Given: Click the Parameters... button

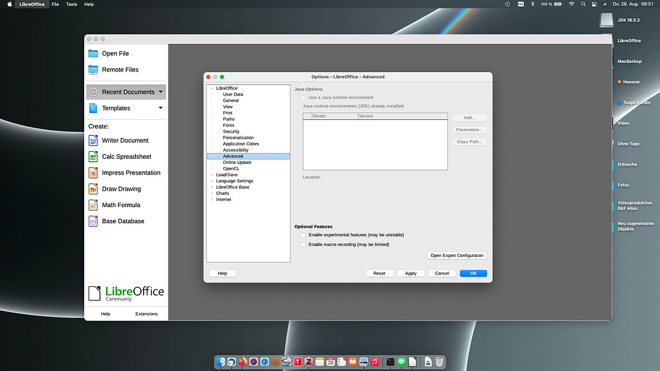Looking at the screenshot, I should click(x=470, y=130).
